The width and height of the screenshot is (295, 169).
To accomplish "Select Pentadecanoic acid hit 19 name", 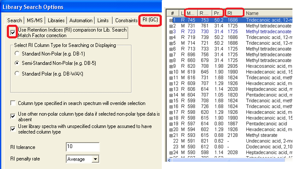I will pyautogui.click(x=266, y=124).
